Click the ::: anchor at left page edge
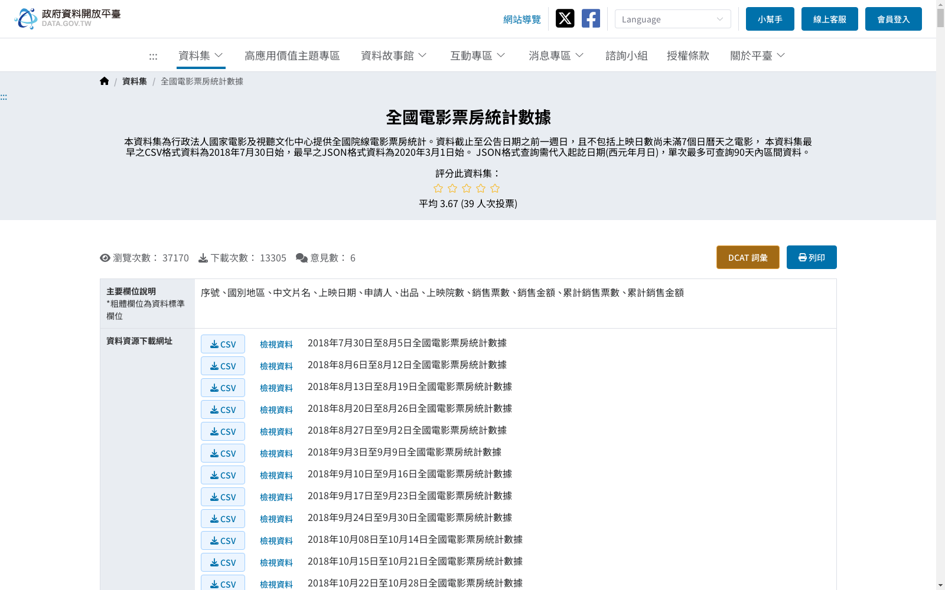The width and height of the screenshot is (945, 590). coord(4,97)
